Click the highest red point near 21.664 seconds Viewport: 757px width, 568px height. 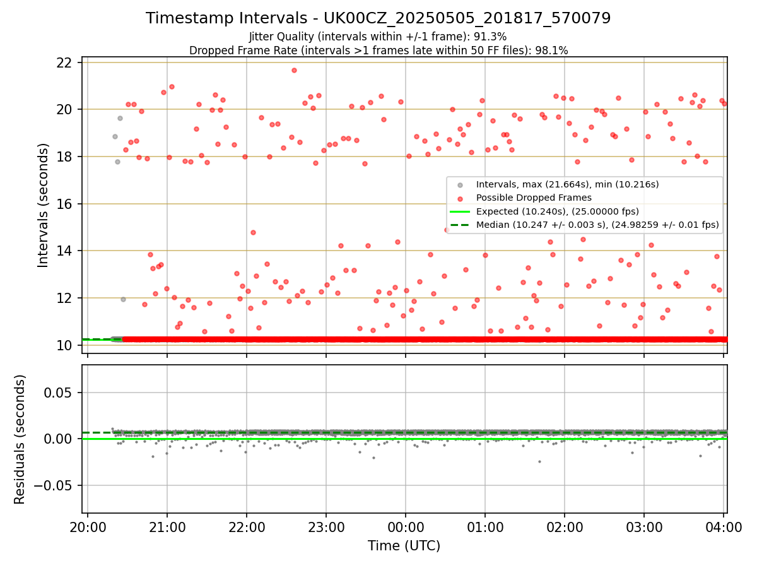pyautogui.click(x=294, y=70)
